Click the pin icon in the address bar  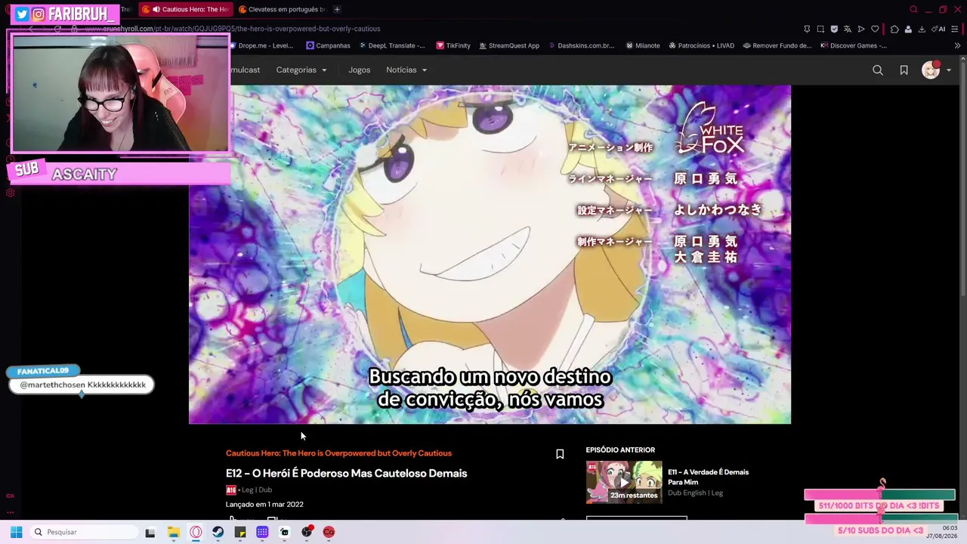pos(807,29)
